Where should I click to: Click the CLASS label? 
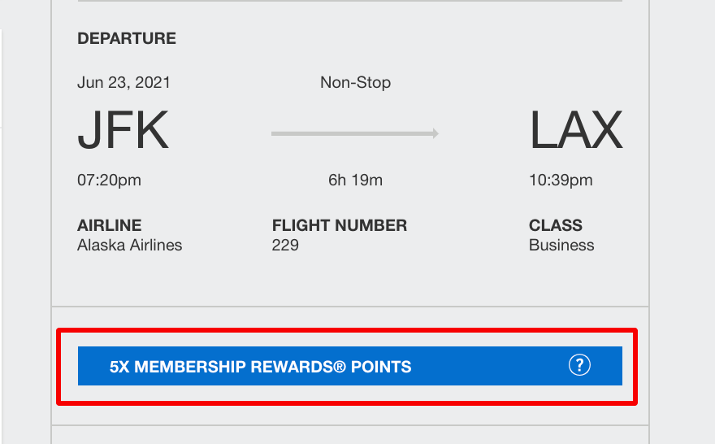556,225
